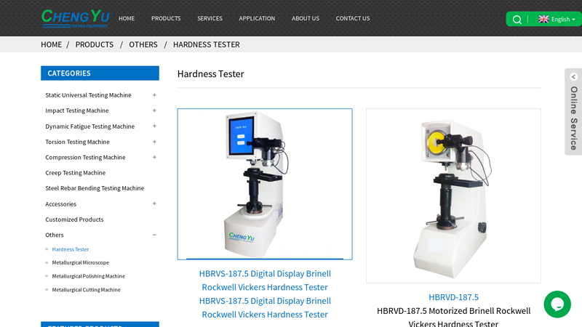Expand Static Universal Testing Machine category
This screenshot has height=327, width=582.
click(154, 95)
